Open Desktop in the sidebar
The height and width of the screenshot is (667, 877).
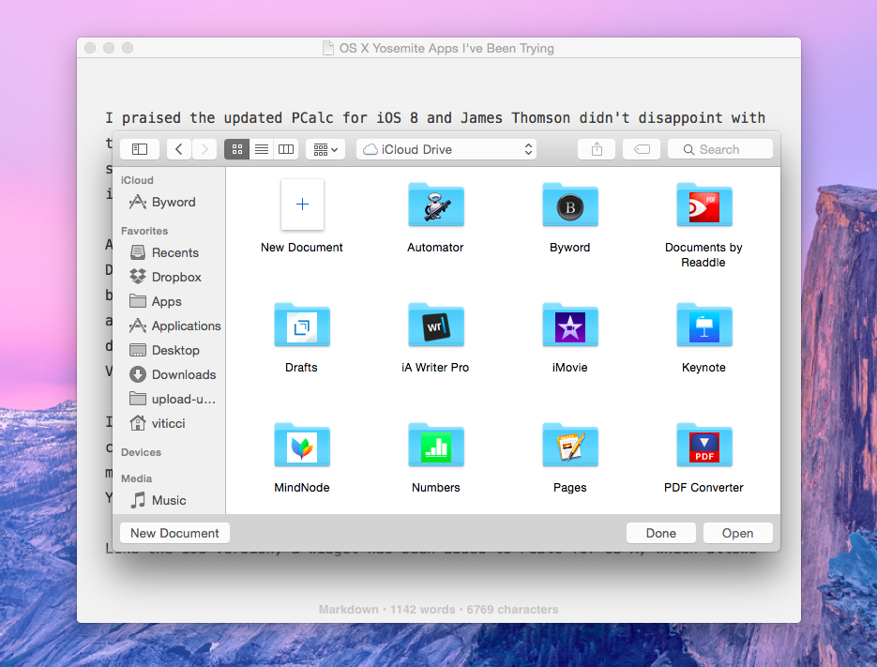(x=168, y=350)
